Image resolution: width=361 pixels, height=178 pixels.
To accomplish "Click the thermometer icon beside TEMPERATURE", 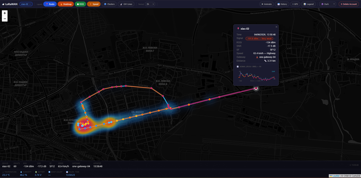I will 3,172.
